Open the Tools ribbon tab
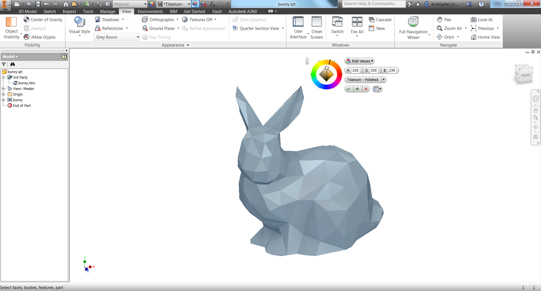Viewport: 541px width, 291px height. (x=88, y=11)
